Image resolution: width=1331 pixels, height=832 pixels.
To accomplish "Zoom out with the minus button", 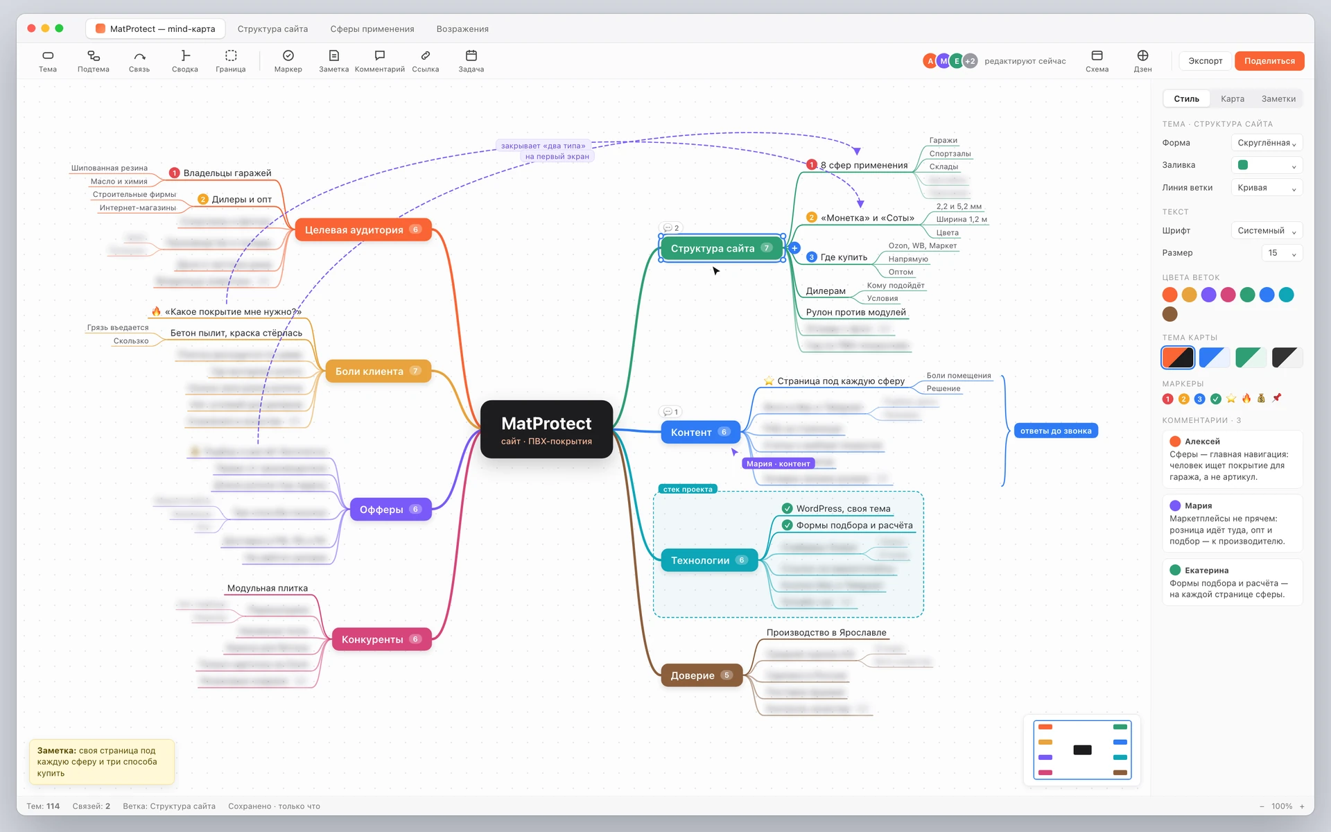I will (1262, 806).
